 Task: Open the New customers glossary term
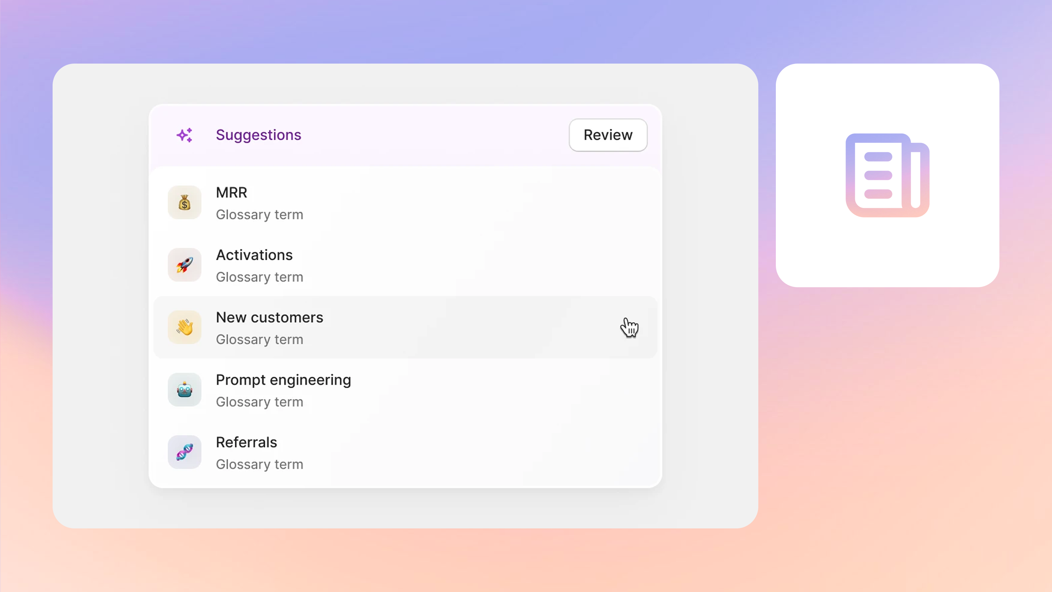tap(405, 327)
